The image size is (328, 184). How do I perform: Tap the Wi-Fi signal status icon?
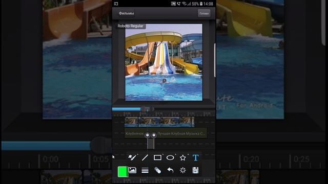[184, 4]
